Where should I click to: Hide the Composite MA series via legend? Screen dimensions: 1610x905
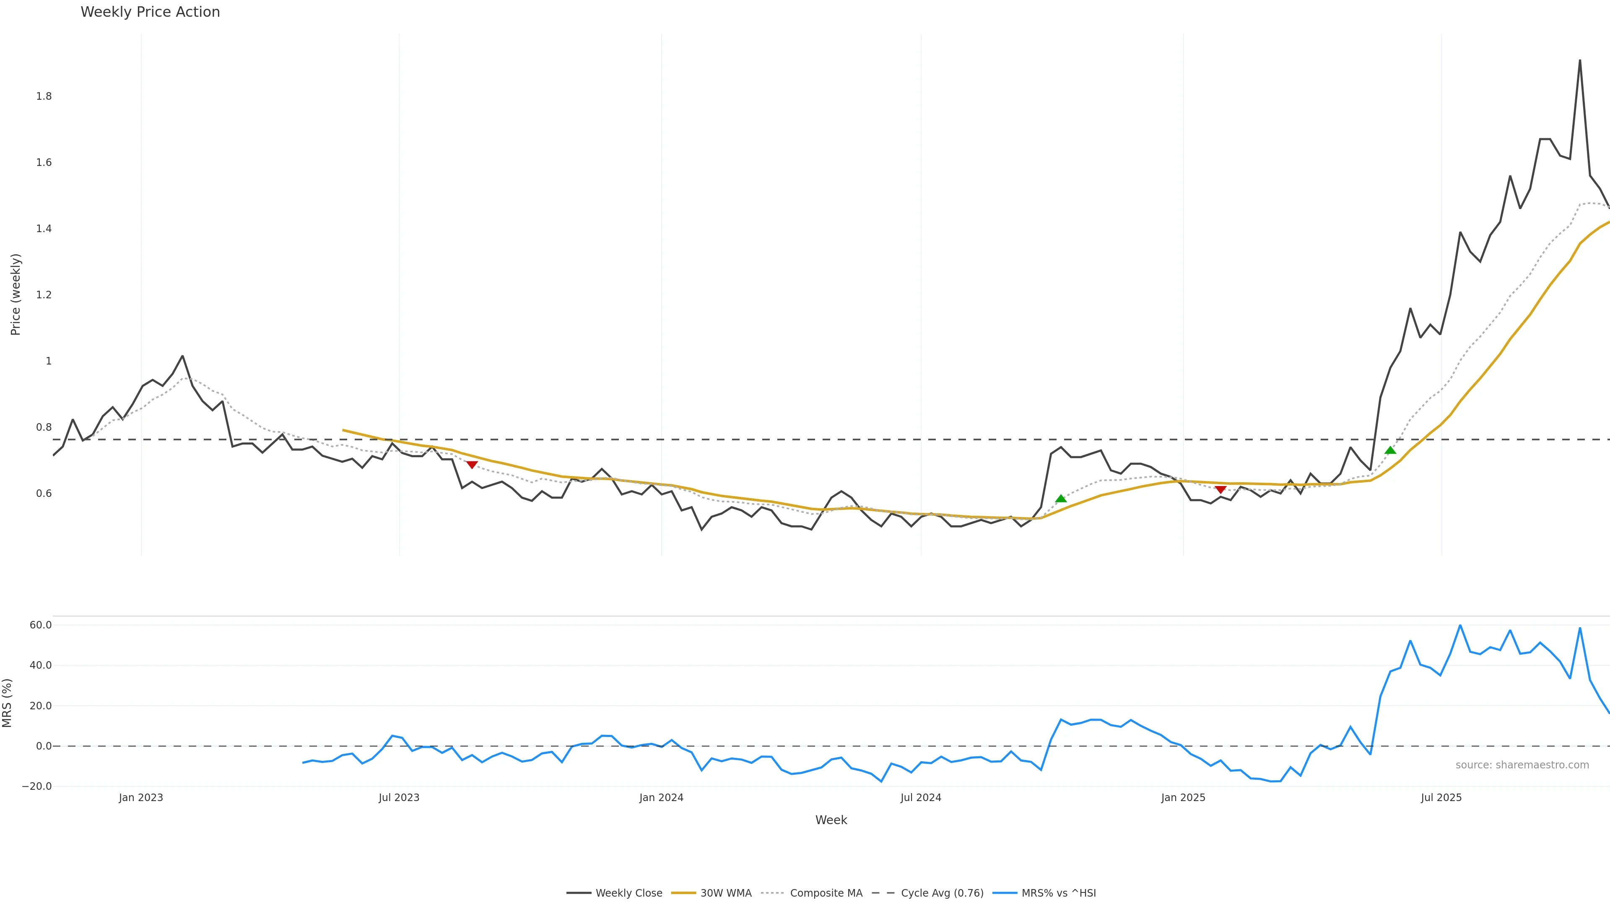click(x=826, y=893)
